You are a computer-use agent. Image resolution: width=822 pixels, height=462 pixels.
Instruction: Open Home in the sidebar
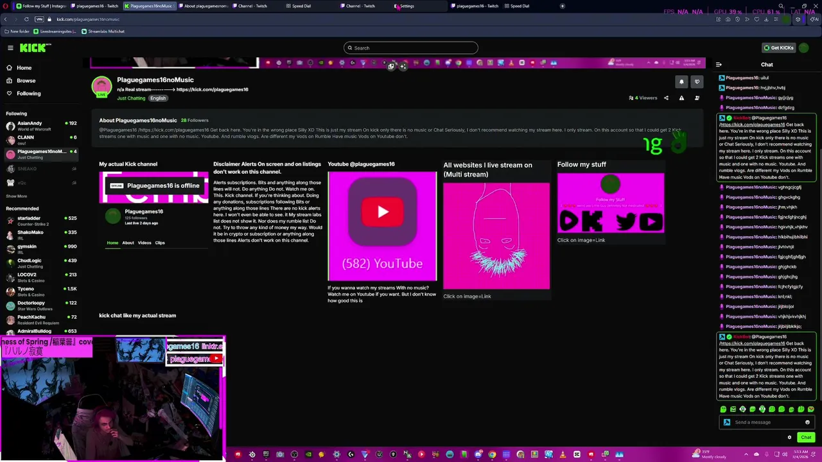[x=24, y=67]
